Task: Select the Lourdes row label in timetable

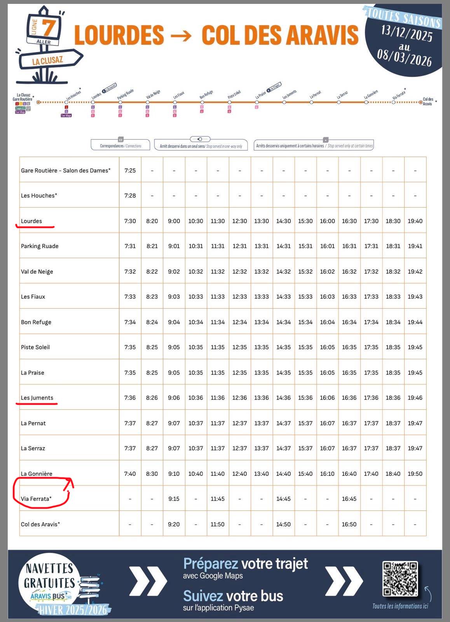Action: pyautogui.click(x=31, y=221)
